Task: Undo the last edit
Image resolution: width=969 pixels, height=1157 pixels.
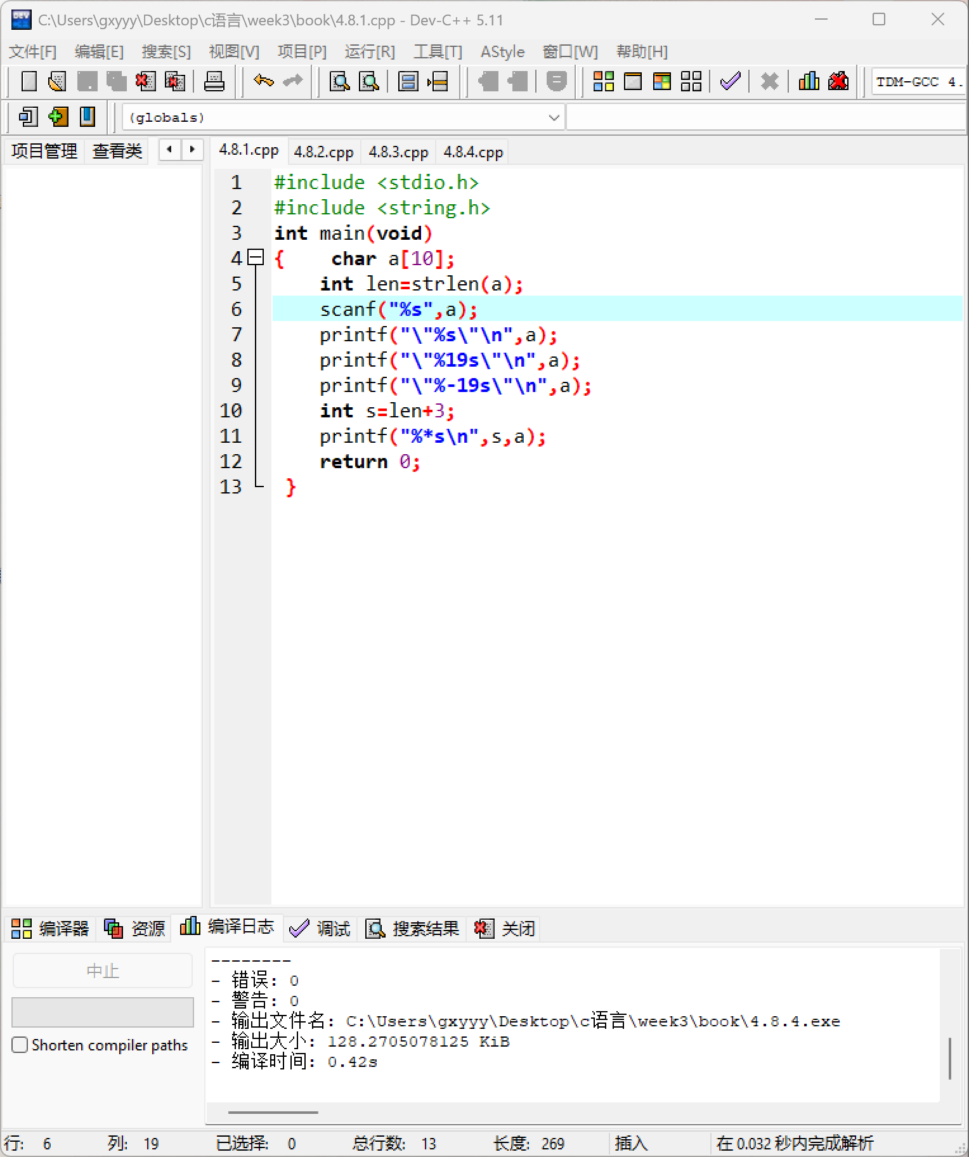Action: 263,81
